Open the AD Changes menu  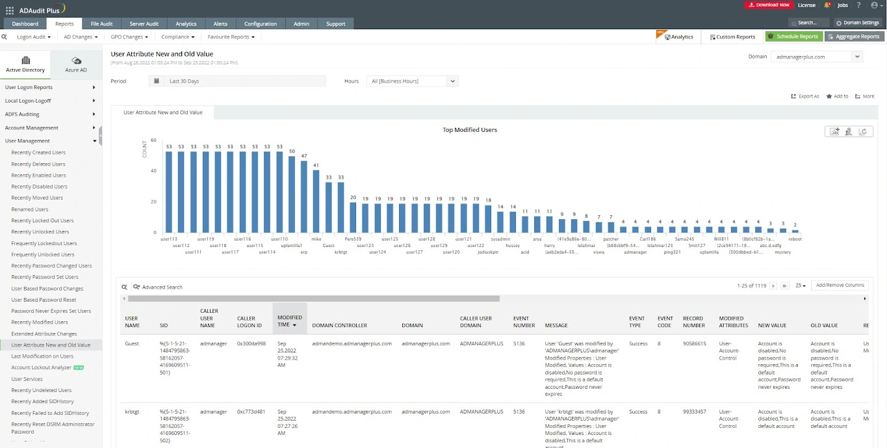pyautogui.click(x=80, y=37)
